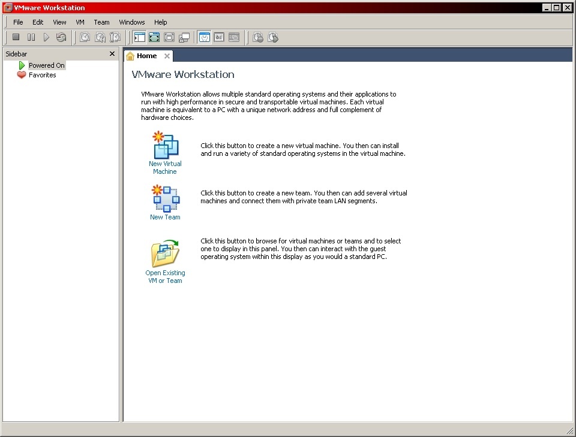
Task: Switch to full screen mode icon
Action: pyautogui.click(x=154, y=37)
